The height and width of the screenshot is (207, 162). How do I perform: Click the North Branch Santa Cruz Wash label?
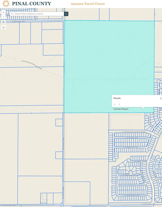(32, 65)
